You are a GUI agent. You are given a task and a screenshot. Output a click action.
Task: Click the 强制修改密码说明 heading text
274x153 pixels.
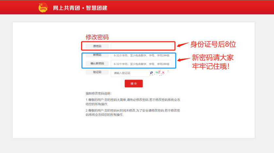[99, 93]
